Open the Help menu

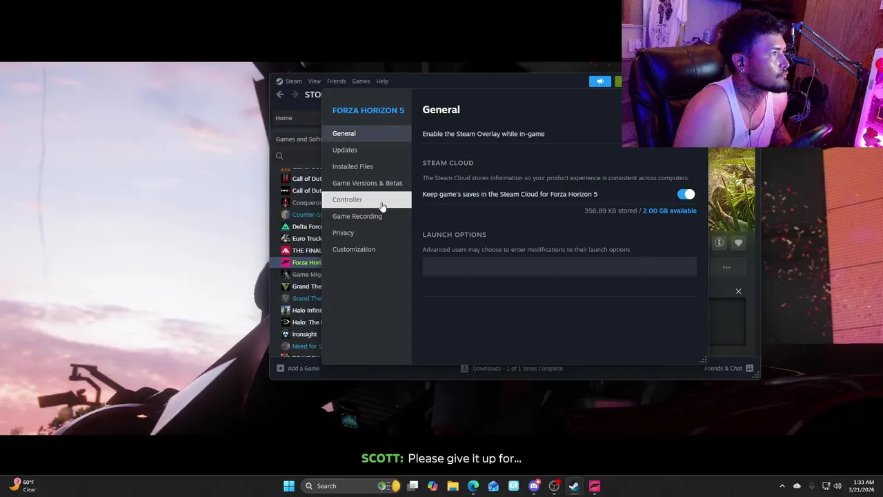pos(382,81)
